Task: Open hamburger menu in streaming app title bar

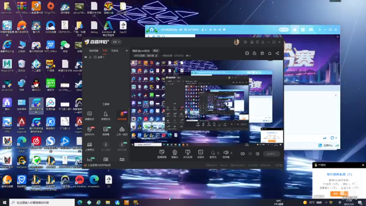Action: (x=263, y=42)
